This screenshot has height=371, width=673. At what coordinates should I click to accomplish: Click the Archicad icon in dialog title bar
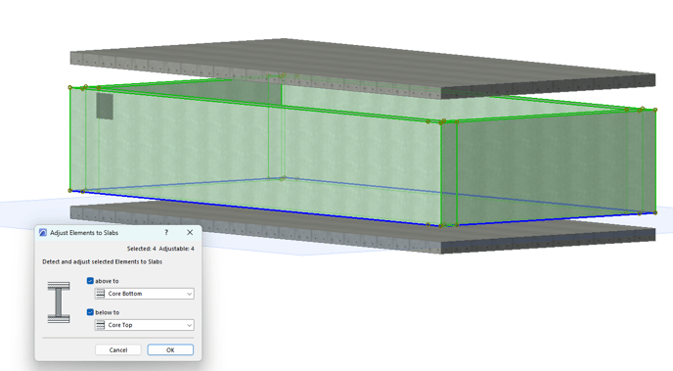click(43, 232)
